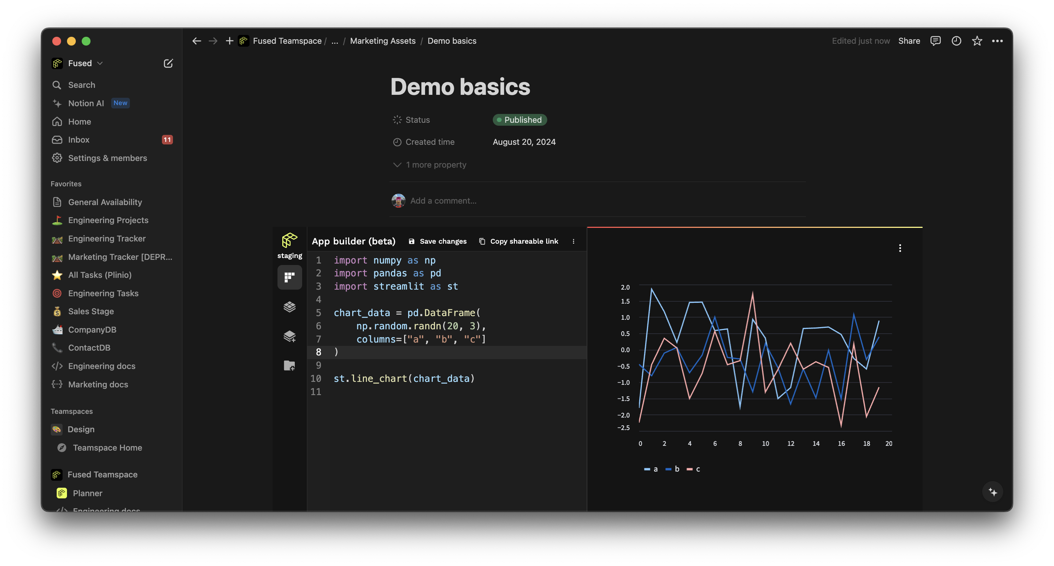
Task: Click the Add a comment field
Action: [443, 201]
